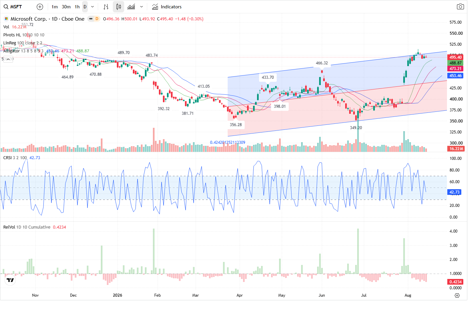This screenshot has width=474, height=317.
Task: Click the Jun label on the time axis
Action: (x=322, y=295)
